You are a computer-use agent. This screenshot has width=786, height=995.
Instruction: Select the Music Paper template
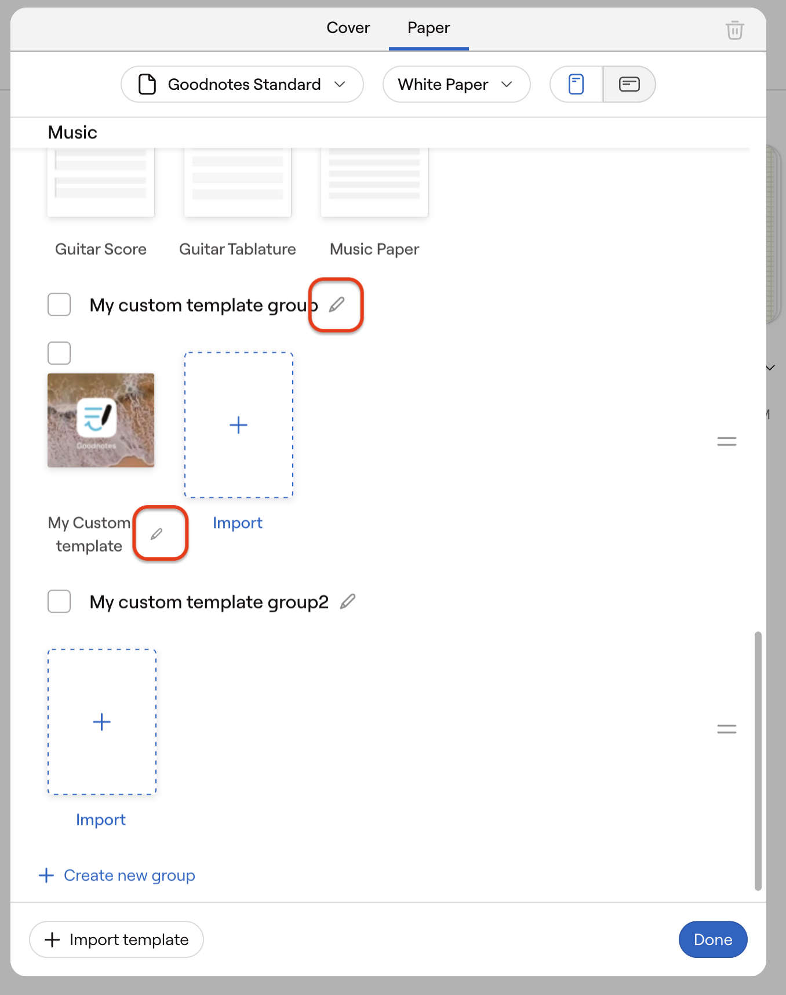(x=374, y=183)
